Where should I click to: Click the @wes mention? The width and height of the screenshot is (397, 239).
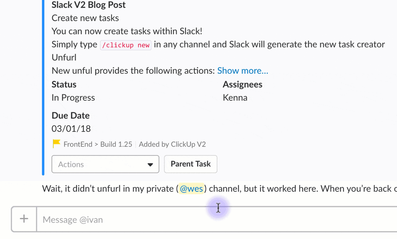(x=192, y=189)
